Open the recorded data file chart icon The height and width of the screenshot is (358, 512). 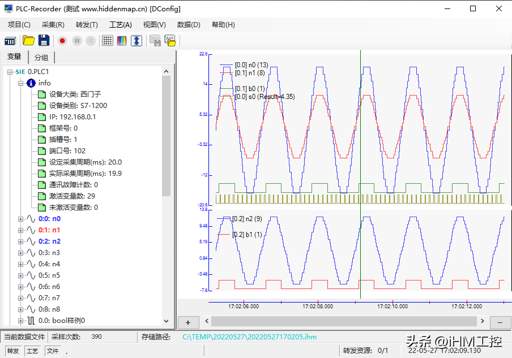169,41
